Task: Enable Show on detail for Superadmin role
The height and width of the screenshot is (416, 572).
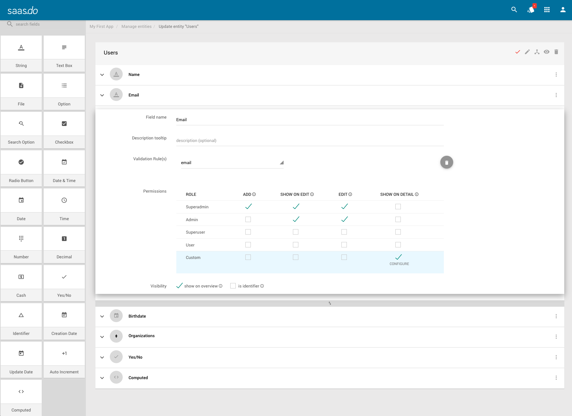Action: (398, 207)
